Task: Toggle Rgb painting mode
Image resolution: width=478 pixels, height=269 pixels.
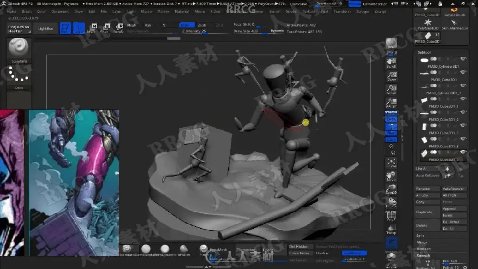Action: (x=148, y=25)
